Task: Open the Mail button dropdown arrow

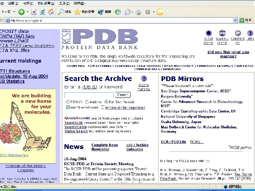Action: pyautogui.click(x=132, y=12)
